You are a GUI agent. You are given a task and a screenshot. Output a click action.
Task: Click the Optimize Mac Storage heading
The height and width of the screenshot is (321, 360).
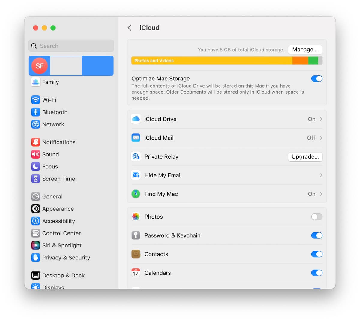[160, 79]
